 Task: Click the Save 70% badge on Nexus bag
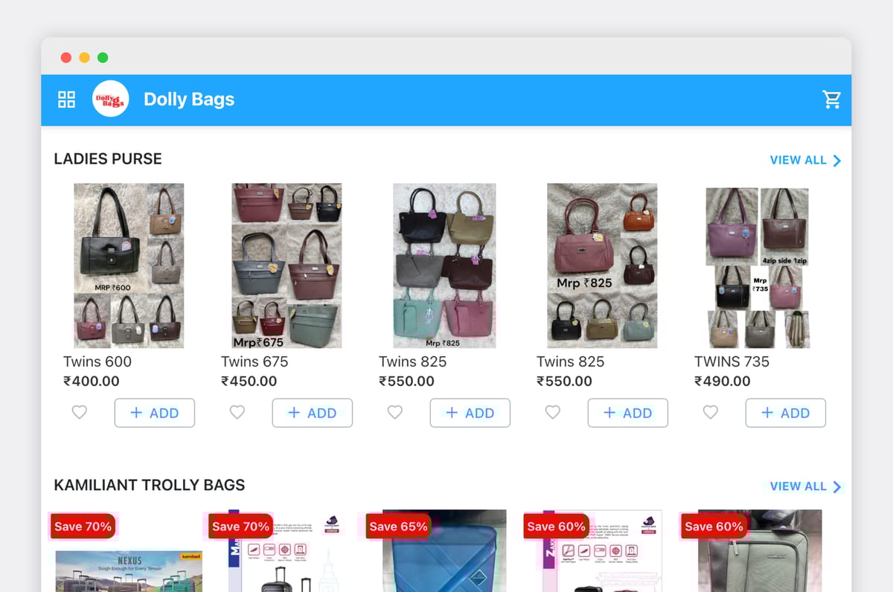(x=83, y=526)
